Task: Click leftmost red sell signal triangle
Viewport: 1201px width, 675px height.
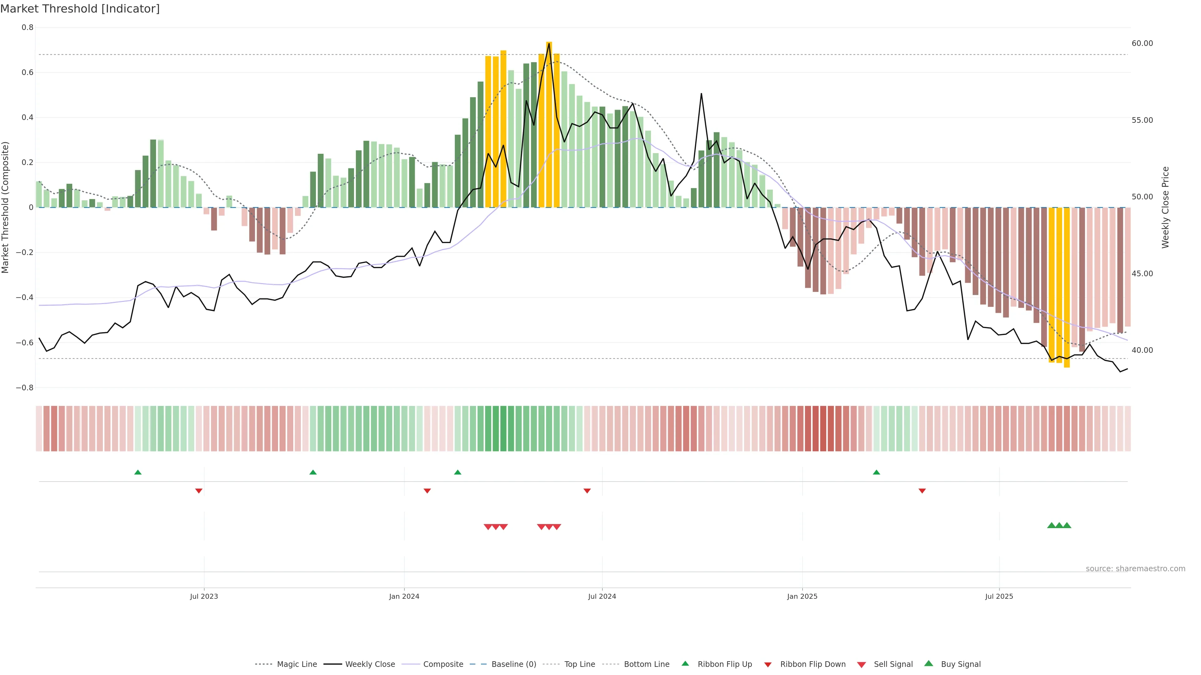Action: tap(488, 527)
